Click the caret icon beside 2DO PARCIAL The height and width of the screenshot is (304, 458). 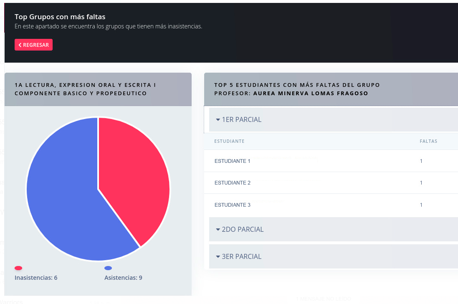218,230
